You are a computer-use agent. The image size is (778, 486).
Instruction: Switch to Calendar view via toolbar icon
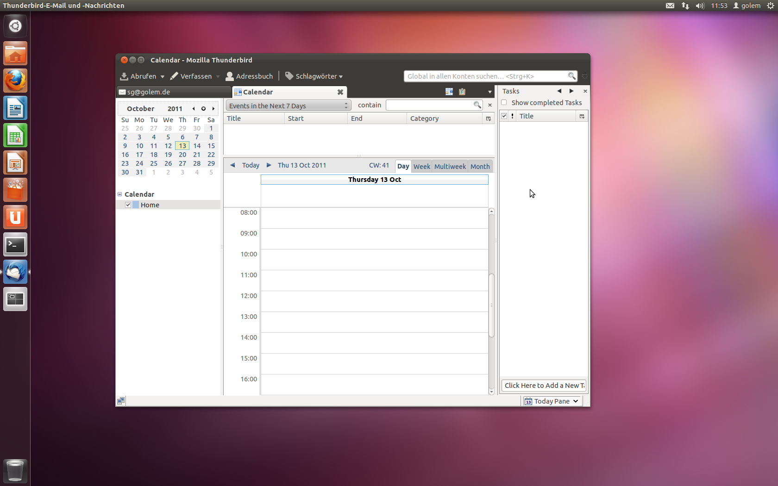(448, 92)
